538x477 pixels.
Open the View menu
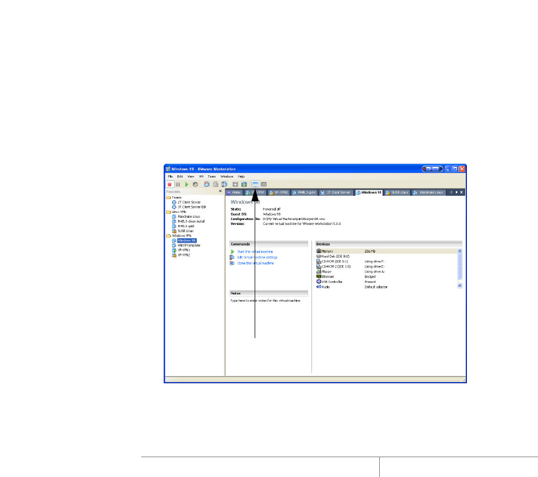[191, 176]
